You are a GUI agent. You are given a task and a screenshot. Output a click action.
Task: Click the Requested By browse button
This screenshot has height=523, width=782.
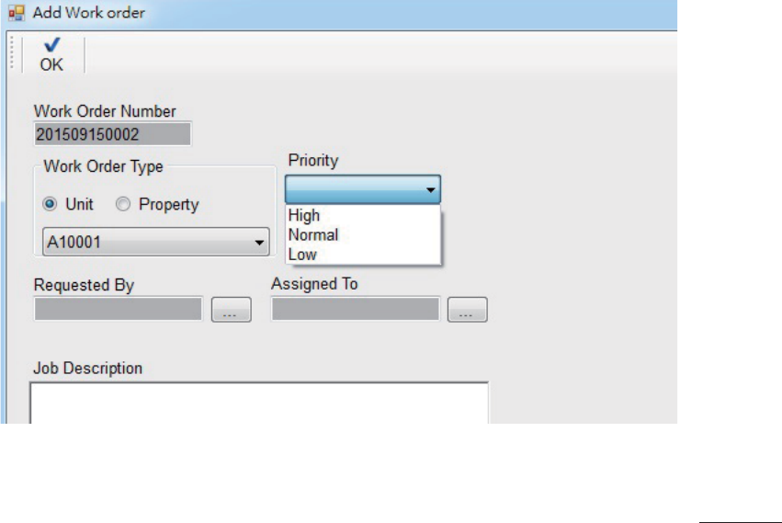pyautogui.click(x=231, y=310)
